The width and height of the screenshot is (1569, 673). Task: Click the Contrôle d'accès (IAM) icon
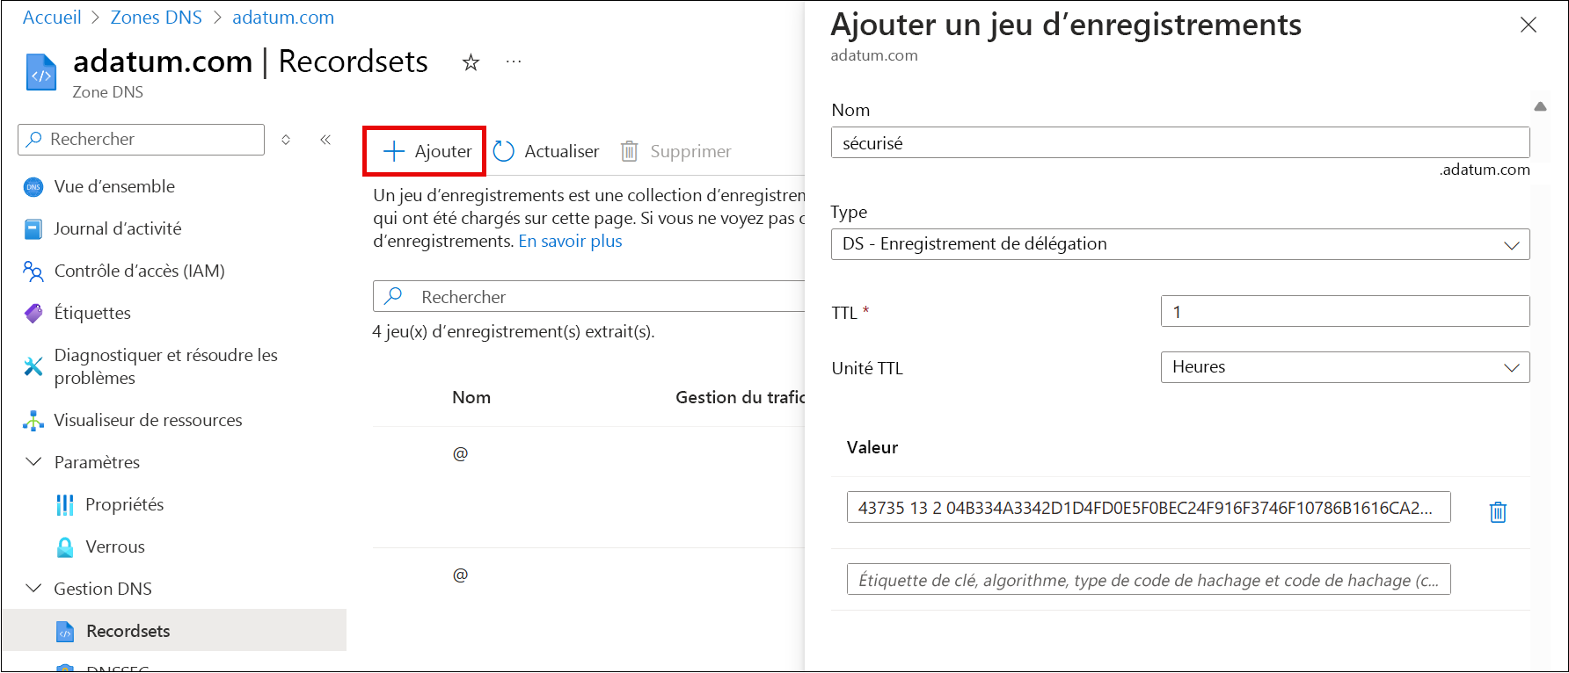click(33, 271)
